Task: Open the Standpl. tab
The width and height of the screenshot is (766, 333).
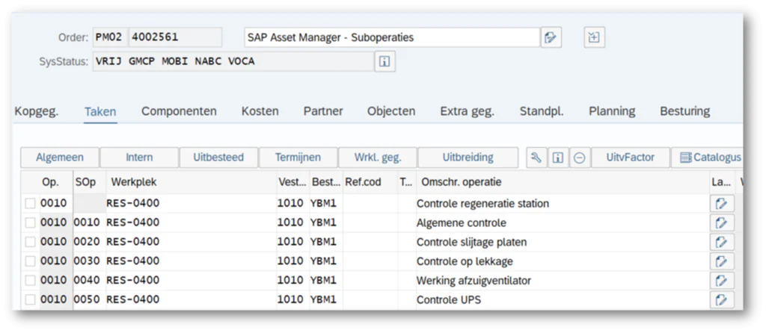Action: tap(542, 112)
